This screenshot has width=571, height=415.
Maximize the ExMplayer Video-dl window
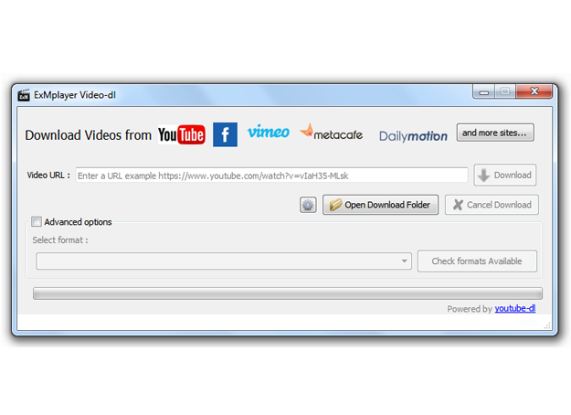505,91
